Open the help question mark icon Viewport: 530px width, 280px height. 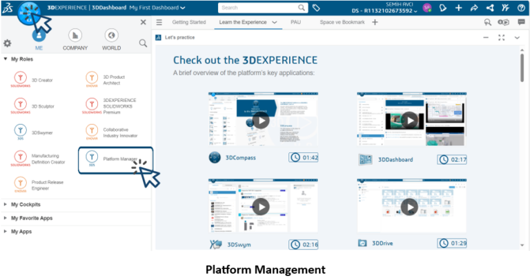[520, 8]
